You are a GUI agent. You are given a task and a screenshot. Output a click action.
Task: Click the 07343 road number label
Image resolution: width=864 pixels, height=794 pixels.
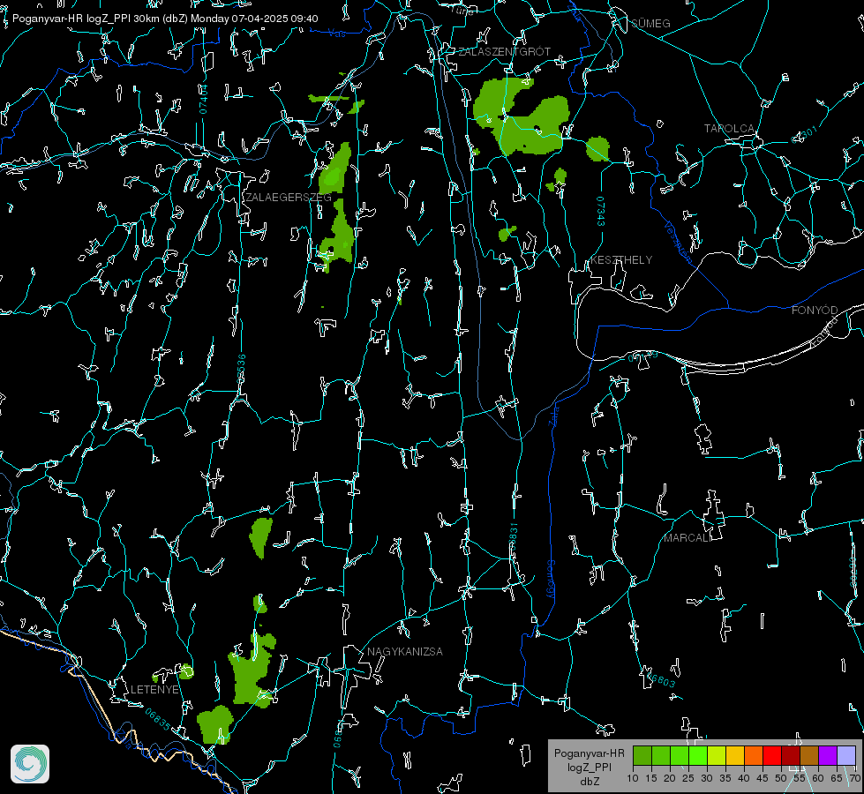point(601,211)
